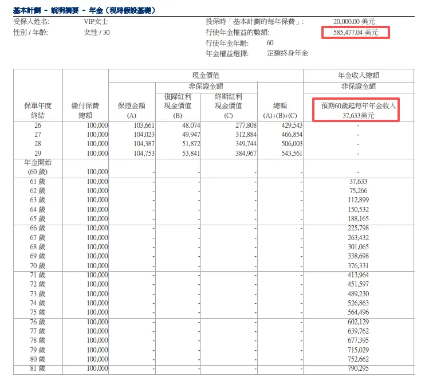This screenshot has height=384, width=433.
Task: Click the row label 66 歲
Action: 38,228
